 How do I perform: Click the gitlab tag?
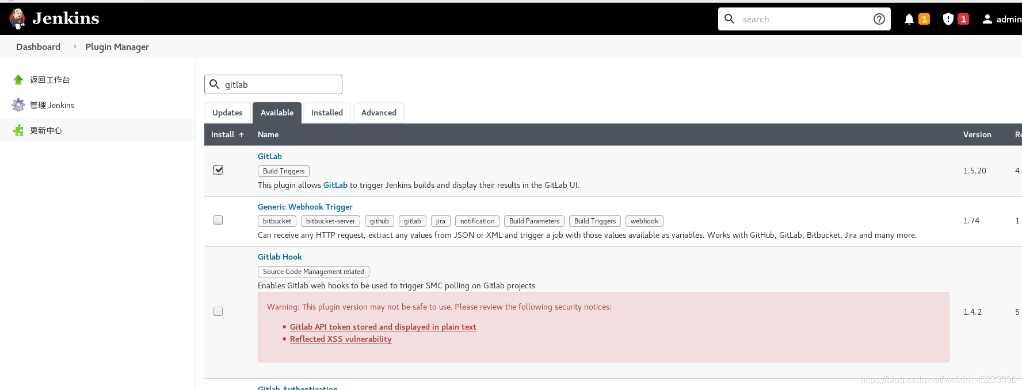click(412, 221)
